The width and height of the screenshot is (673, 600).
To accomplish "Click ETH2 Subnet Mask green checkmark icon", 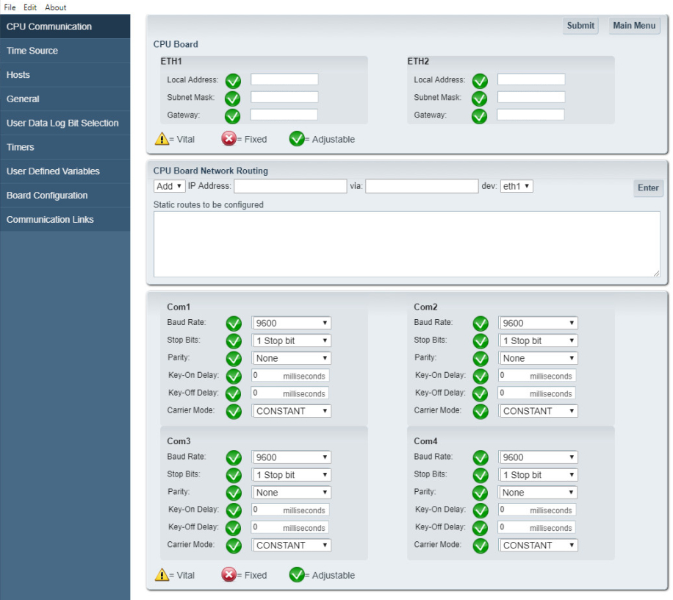I will [x=480, y=99].
